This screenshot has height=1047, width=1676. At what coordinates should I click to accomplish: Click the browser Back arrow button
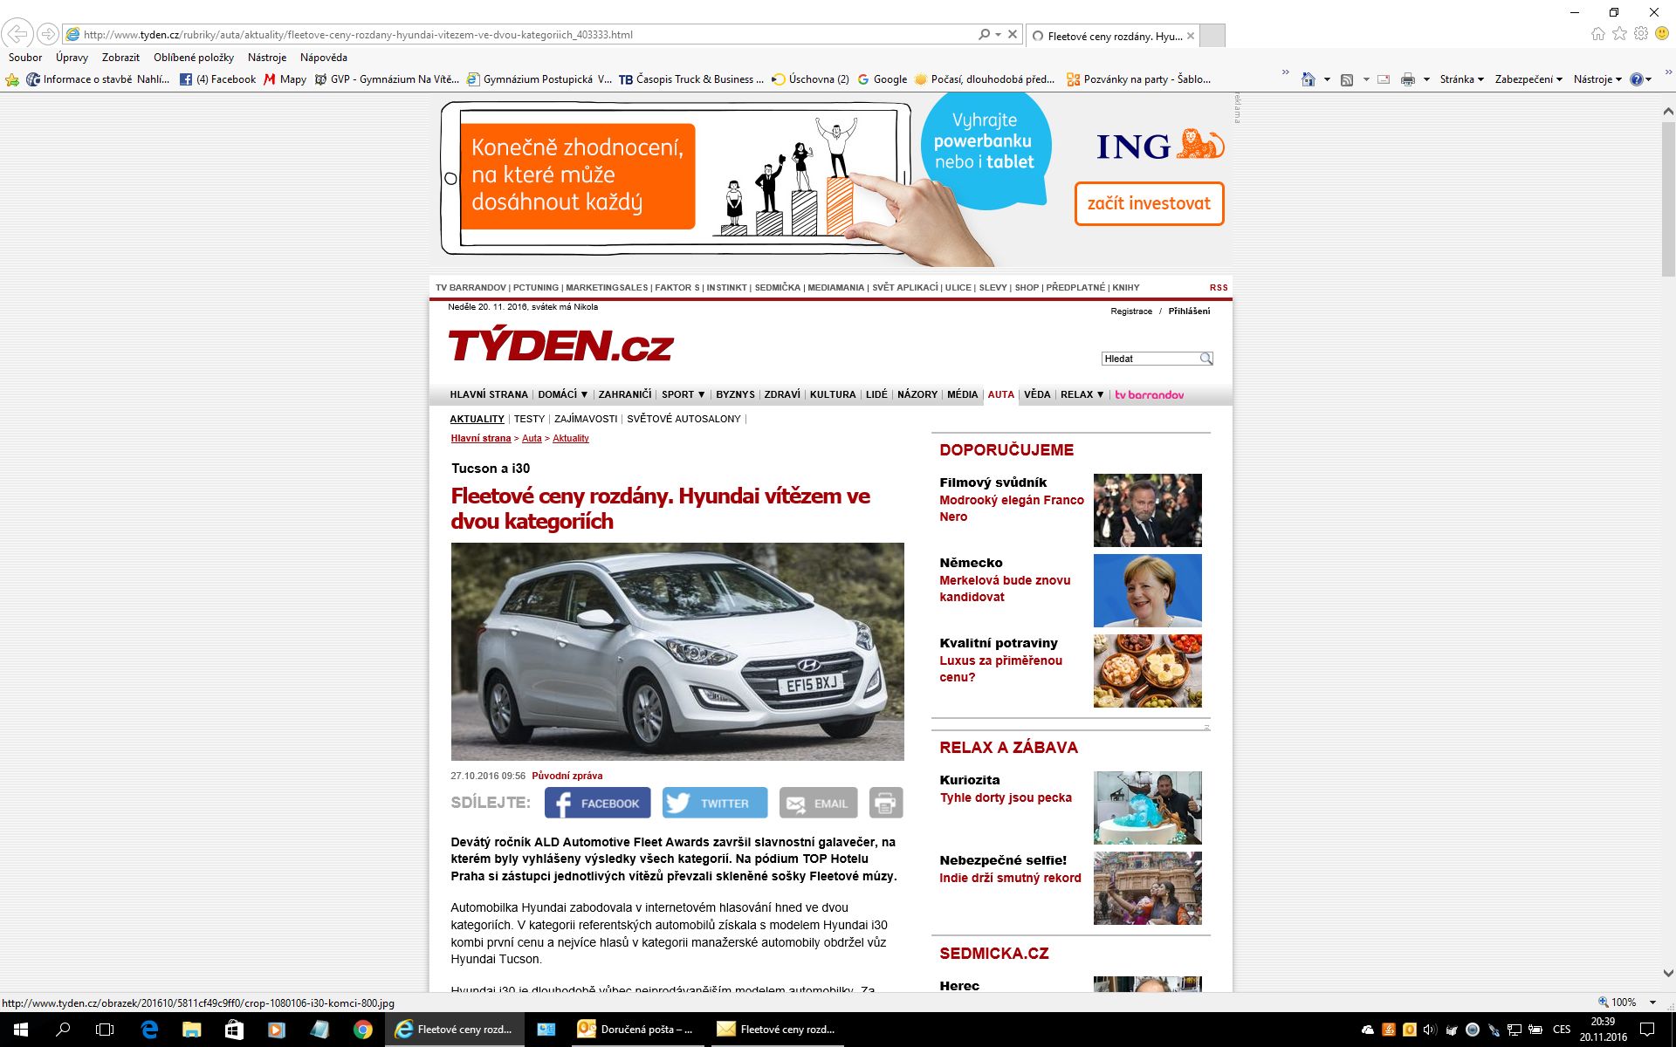(x=17, y=34)
